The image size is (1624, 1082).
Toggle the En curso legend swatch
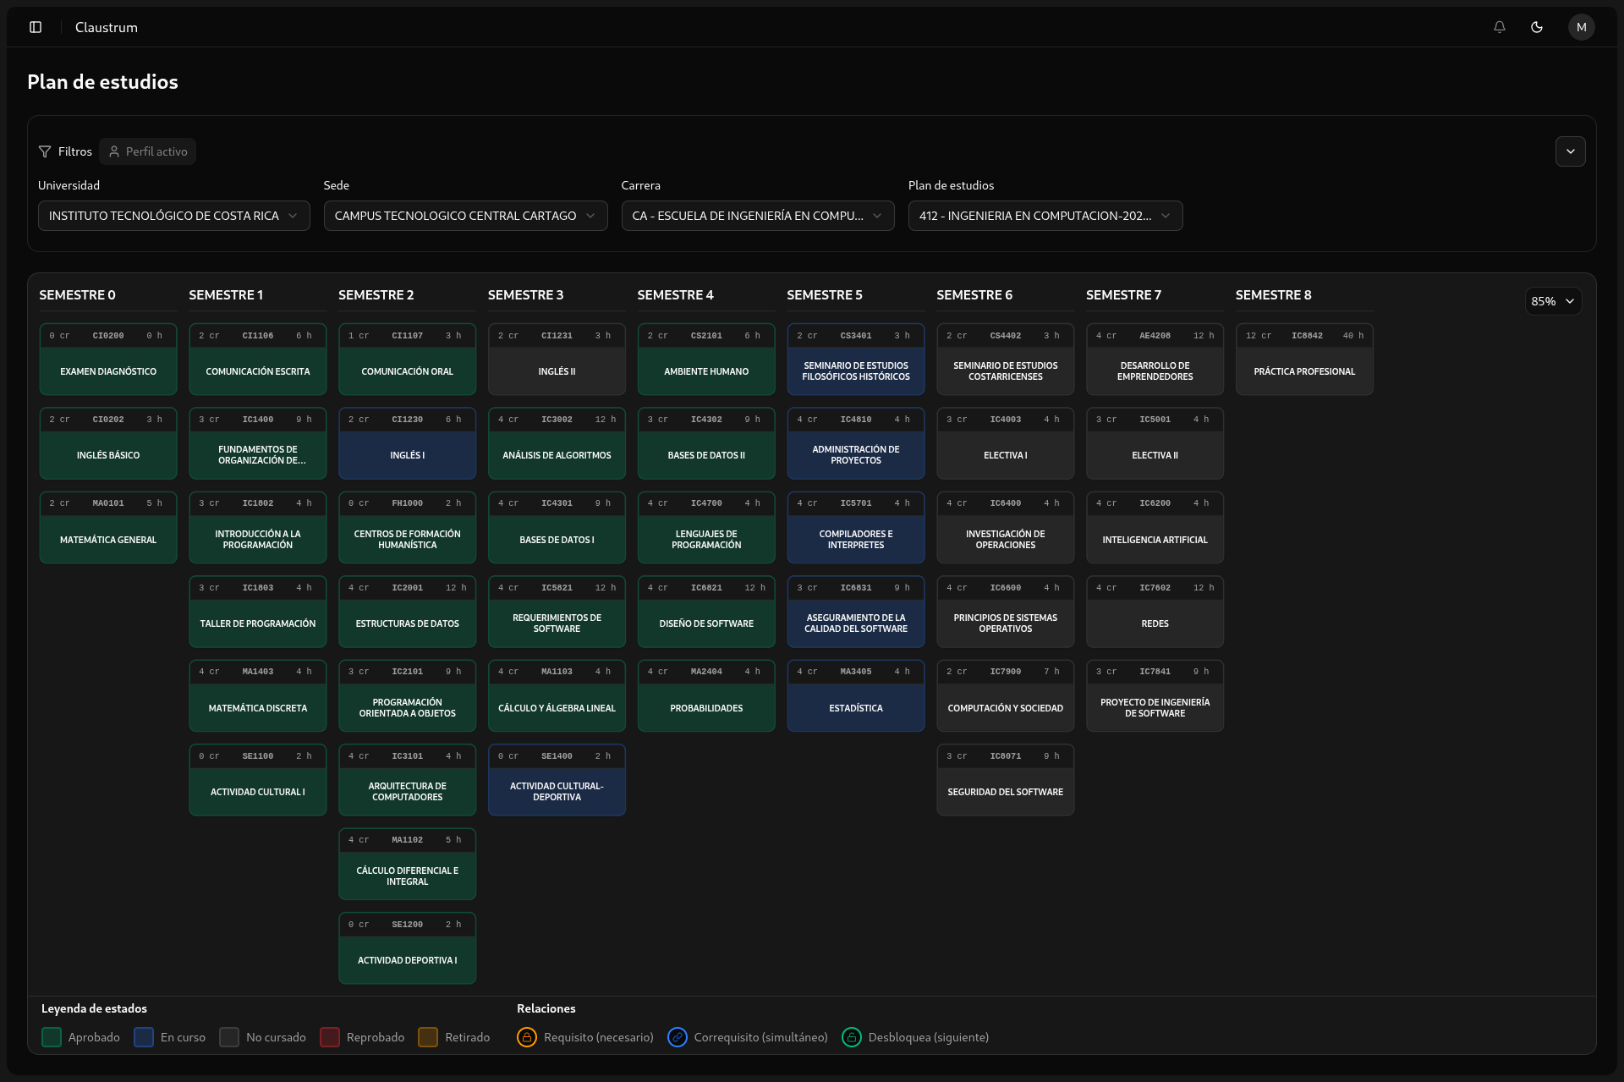click(x=144, y=1036)
